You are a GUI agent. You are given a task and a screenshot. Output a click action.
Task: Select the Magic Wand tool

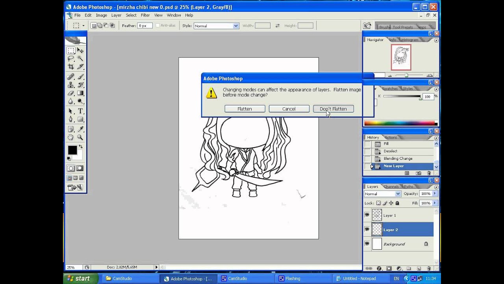[80, 58]
